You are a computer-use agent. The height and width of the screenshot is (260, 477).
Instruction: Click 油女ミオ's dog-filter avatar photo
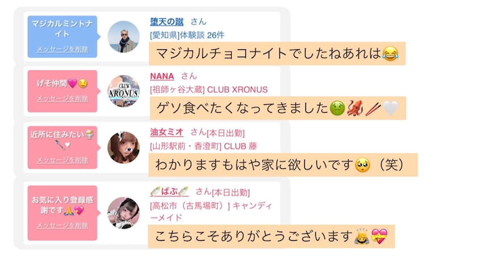point(124,147)
